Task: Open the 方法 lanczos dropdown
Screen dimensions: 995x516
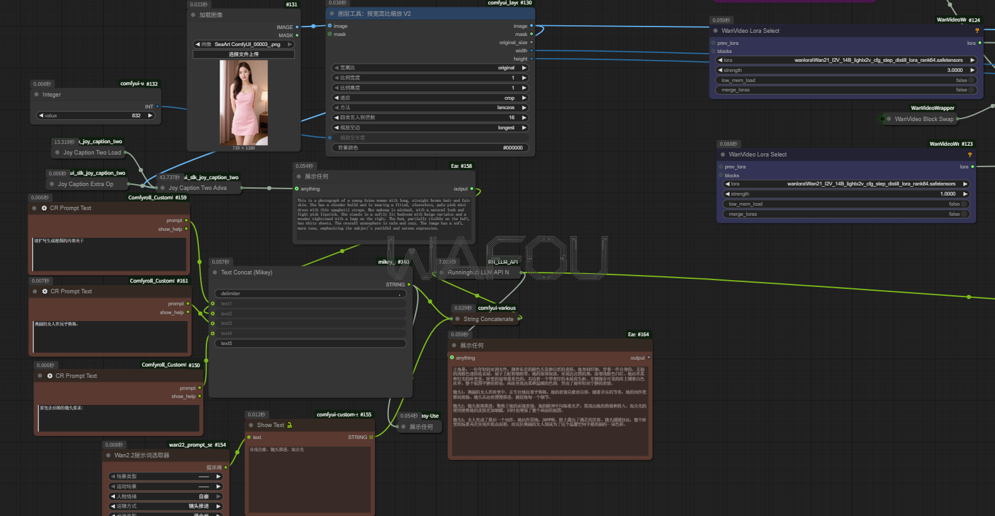Action: [430, 107]
